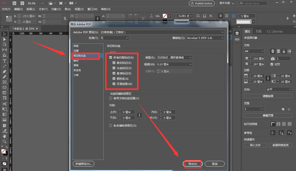Open 对象(O) menu
The width and height of the screenshot is (296, 171).
(56, 9)
